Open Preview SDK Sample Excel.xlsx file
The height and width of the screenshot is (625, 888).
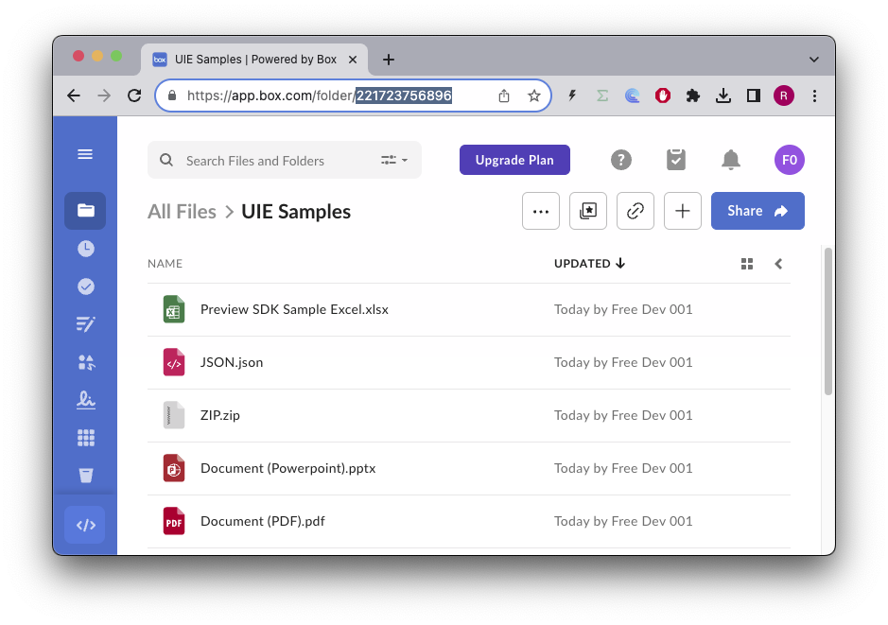click(x=294, y=309)
